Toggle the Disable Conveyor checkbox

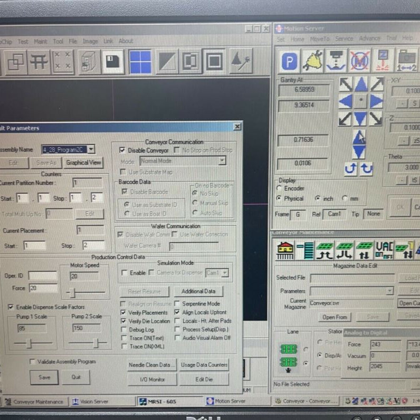tap(122, 150)
